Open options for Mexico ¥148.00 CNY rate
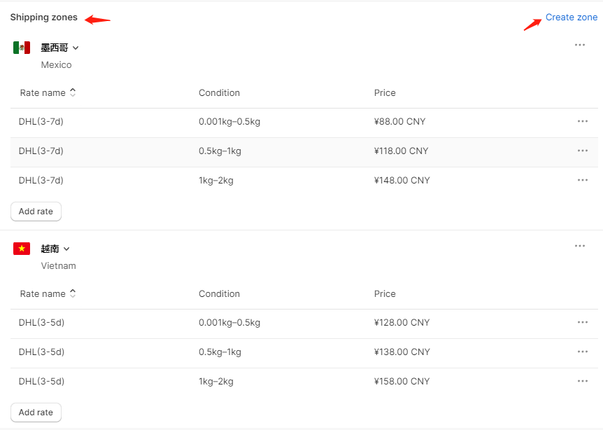This screenshot has height=430, width=603. pos(583,180)
